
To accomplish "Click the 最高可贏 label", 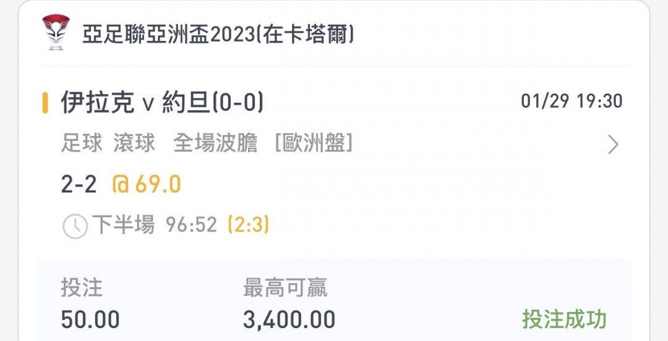I will click(285, 287).
